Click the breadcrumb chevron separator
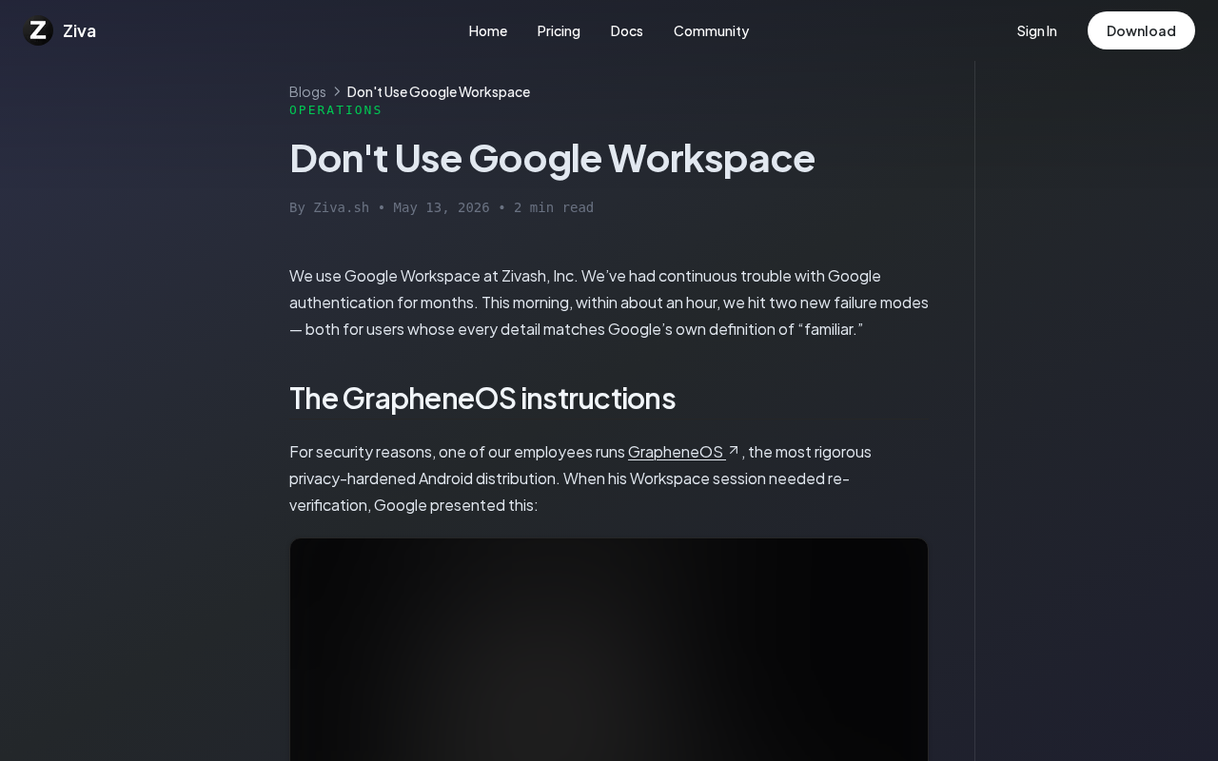 click(337, 91)
